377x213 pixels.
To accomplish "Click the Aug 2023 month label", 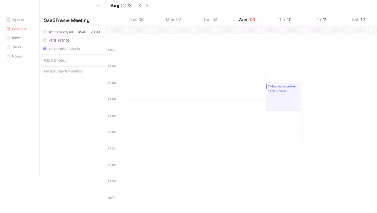I will coord(121,6).
